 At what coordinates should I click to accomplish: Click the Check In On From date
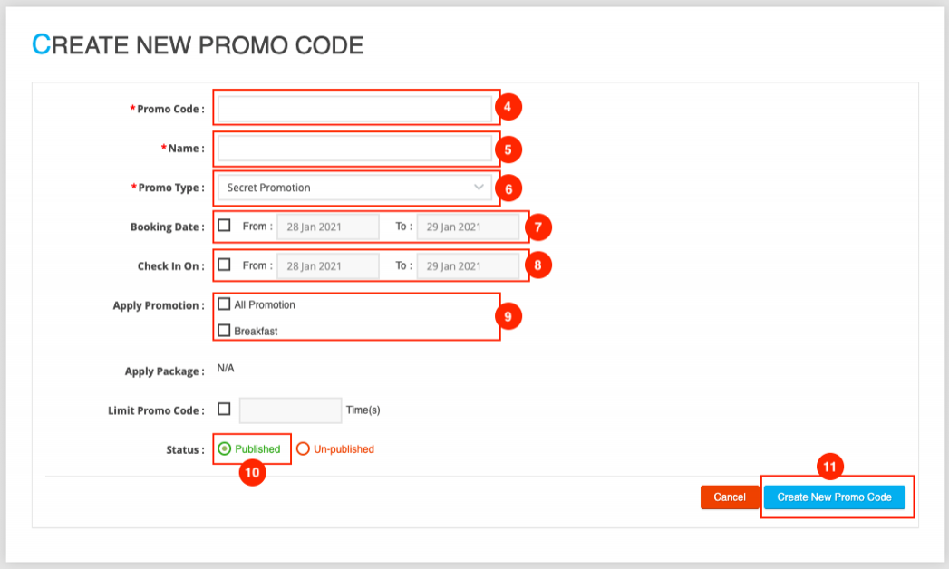pyautogui.click(x=327, y=266)
